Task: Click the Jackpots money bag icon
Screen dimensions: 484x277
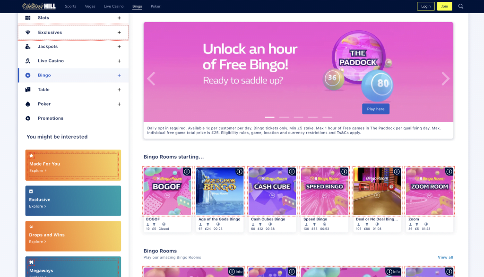Action: pyautogui.click(x=28, y=47)
